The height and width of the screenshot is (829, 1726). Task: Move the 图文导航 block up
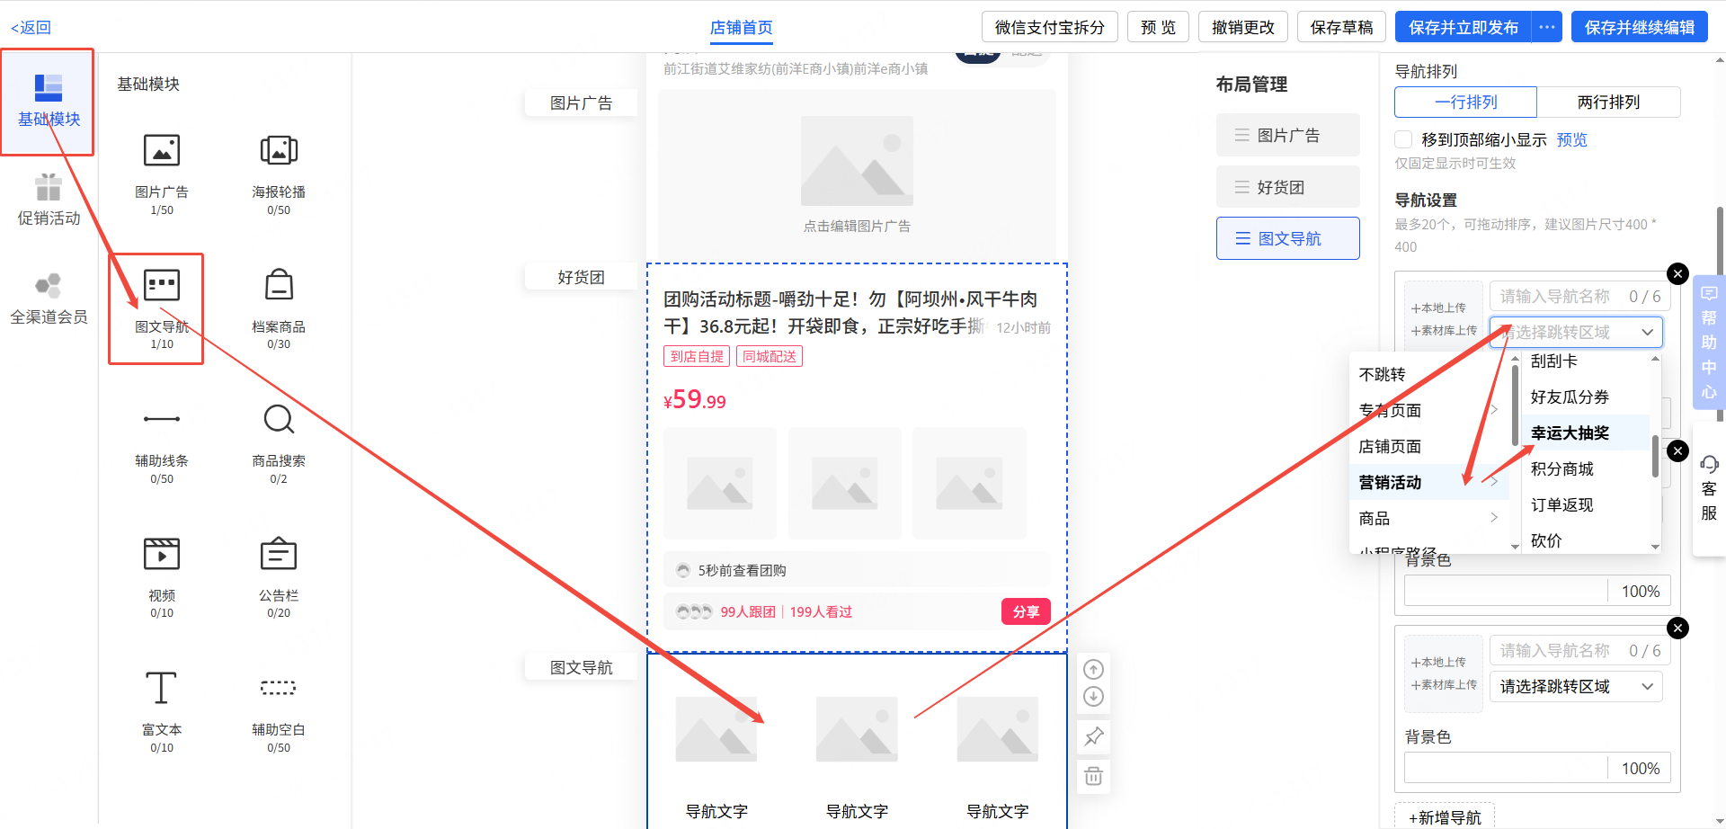1093,669
